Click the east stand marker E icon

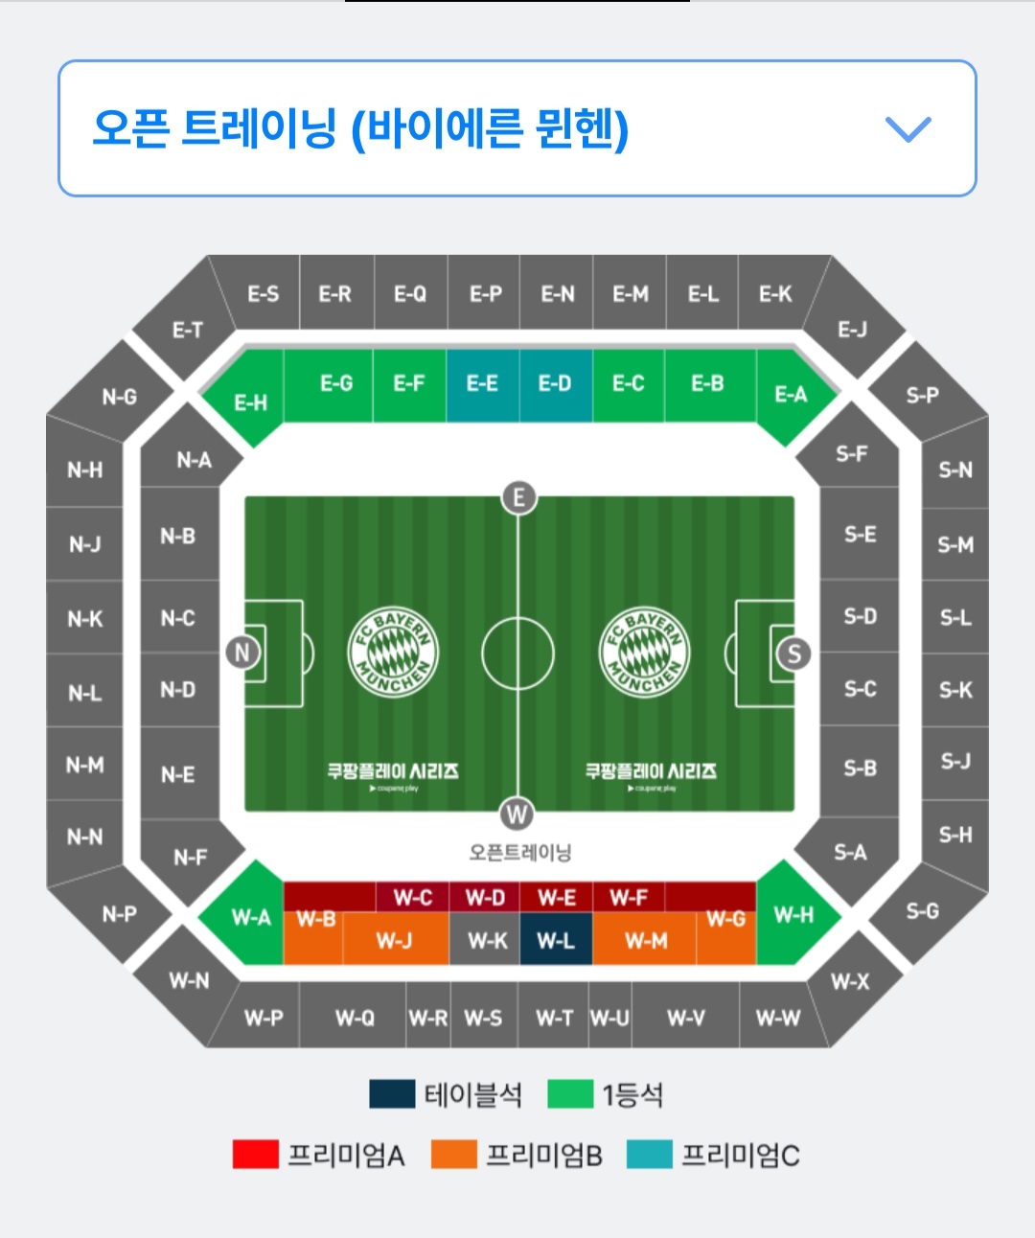(518, 497)
